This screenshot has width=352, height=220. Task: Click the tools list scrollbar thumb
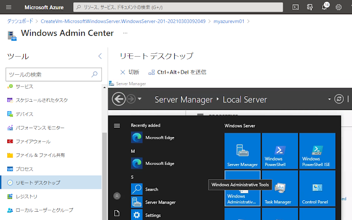tap(105, 176)
